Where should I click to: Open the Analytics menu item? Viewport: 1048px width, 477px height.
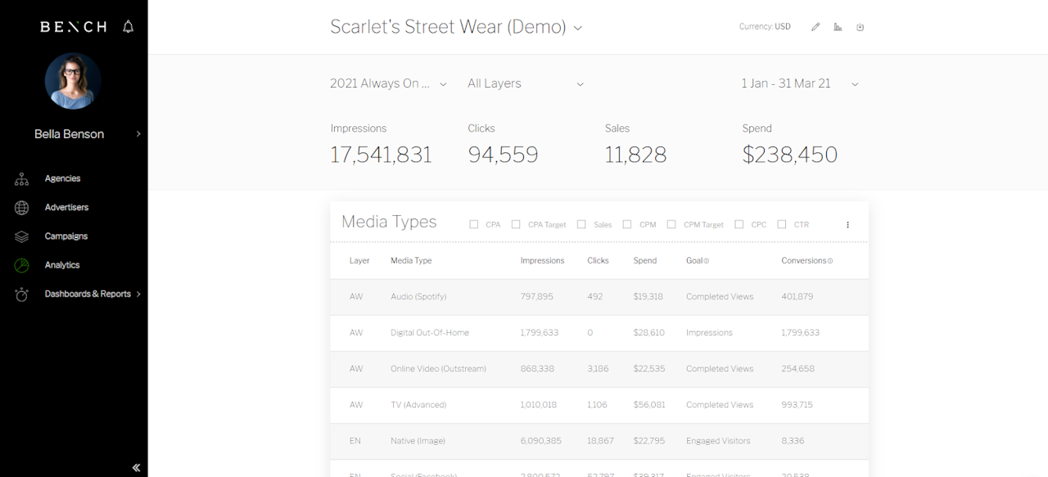[x=62, y=265]
